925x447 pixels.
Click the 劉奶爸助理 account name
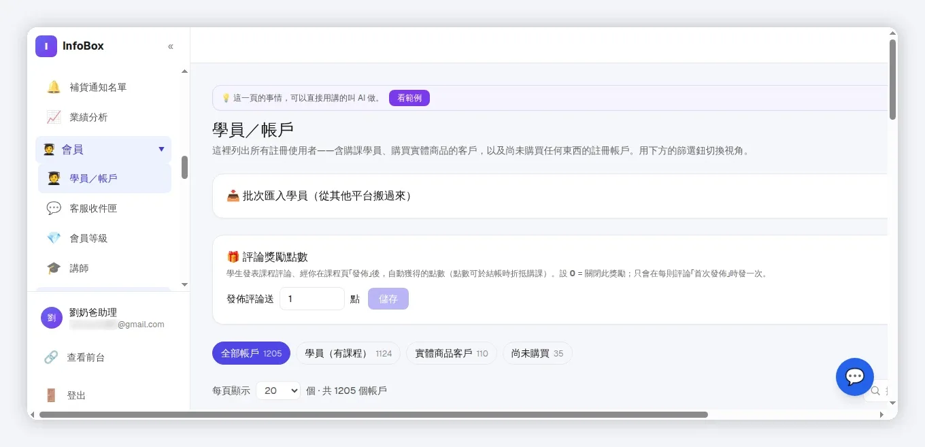(x=93, y=312)
